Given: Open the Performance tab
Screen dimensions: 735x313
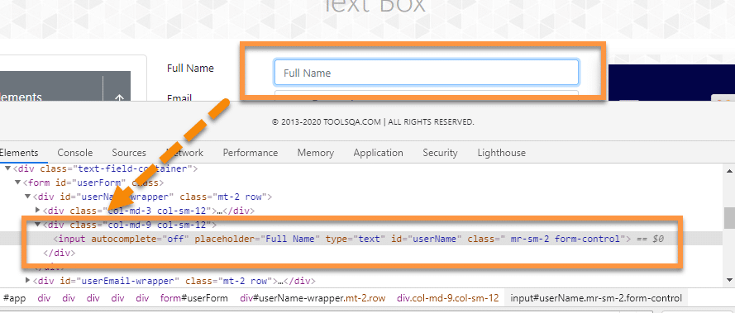Looking at the screenshot, I should [251, 153].
